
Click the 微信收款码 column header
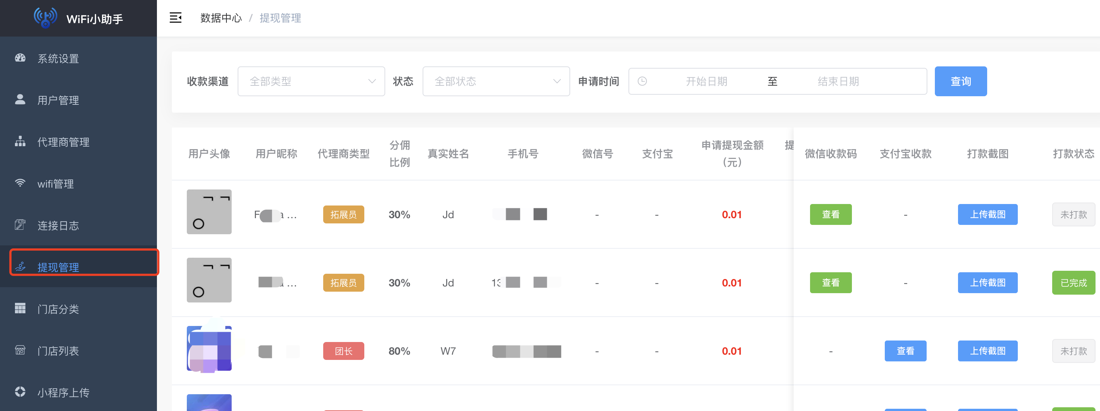831,154
